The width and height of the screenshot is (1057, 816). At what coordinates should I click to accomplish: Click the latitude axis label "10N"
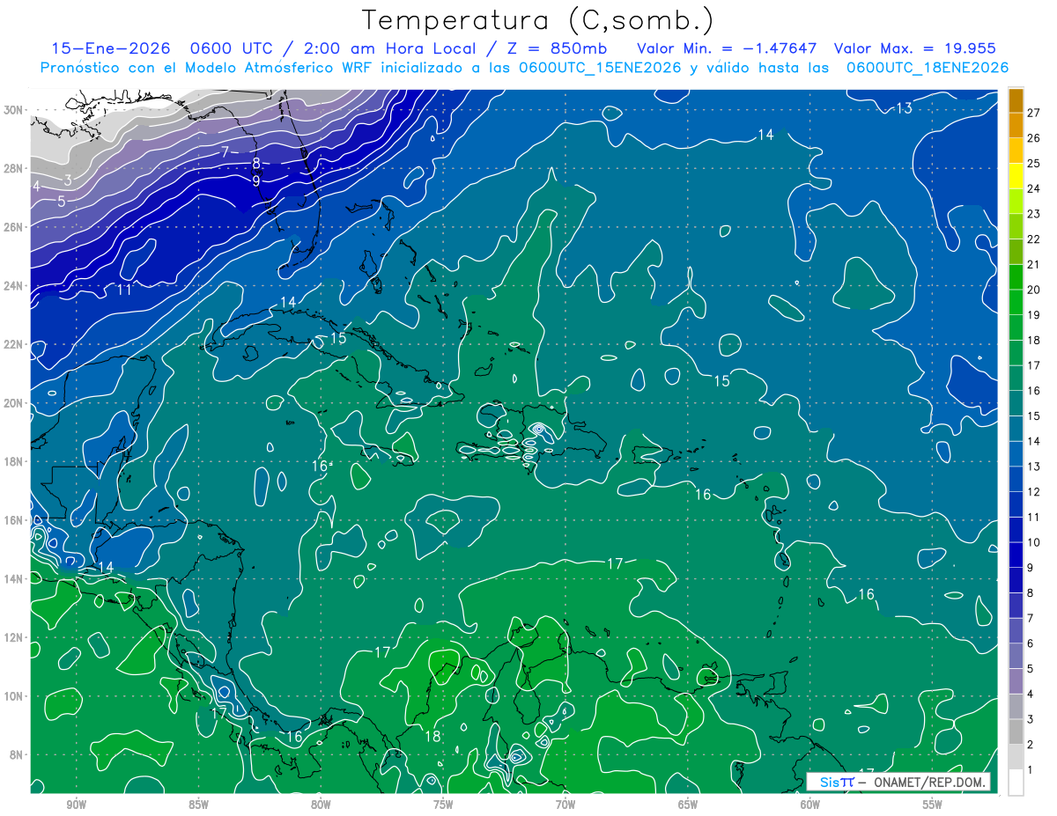[14, 696]
